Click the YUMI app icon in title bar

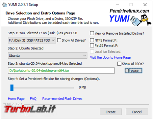click(x=5, y=5)
